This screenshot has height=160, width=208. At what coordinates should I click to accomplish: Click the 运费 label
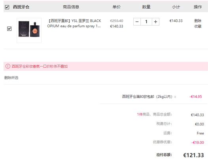click(168, 133)
